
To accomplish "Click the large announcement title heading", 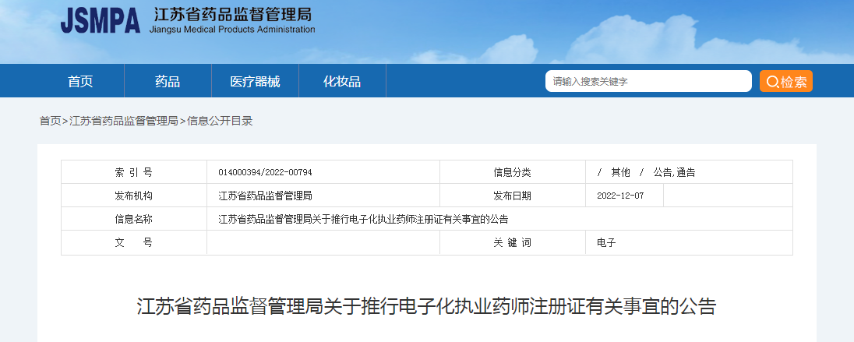I will tap(426, 307).
